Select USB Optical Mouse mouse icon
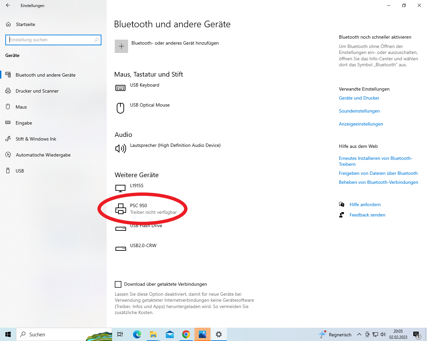This screenshot has width=427, height=341. [120, 108]
